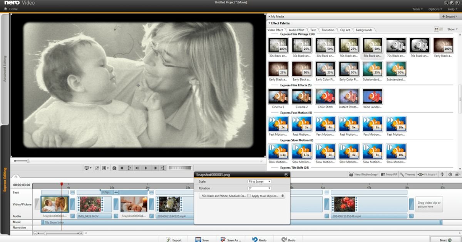The width and height of the screenshot is (462, 242).
Task: Click the Save button
Action: tap(202, 240)
